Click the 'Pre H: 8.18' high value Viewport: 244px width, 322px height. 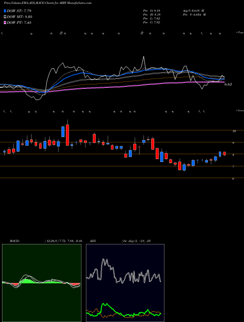152,15
